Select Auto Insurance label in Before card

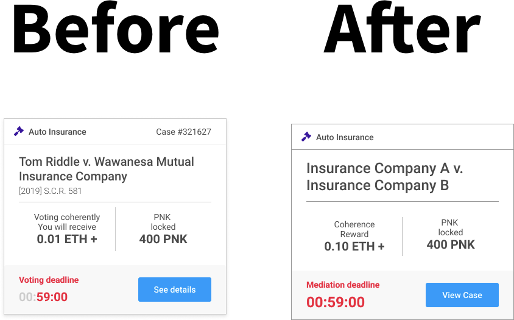[57, 132]
